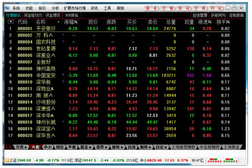Select the 深华发A stock name
Image resolution: width=252 pixels, height=168 pixels.
[x=46, y=136]
